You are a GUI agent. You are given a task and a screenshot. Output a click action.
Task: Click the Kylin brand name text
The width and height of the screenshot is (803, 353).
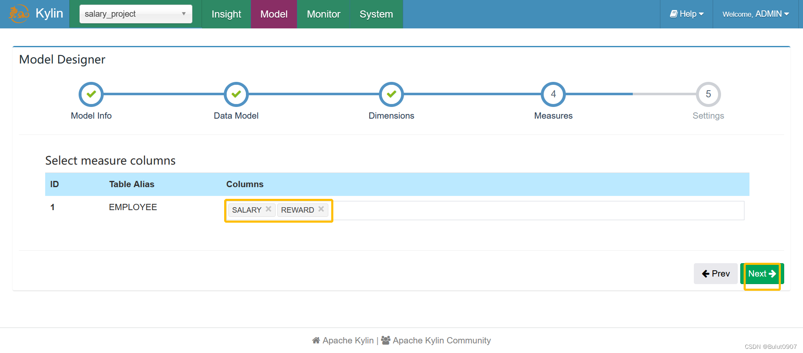pyautogui.click(x=49, y=13)
